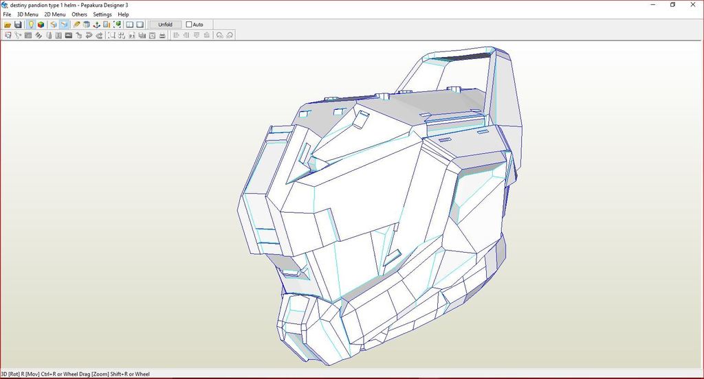Click the gray cylinder icon in toolbar
The image size is (704, 379).
(x=87, y=25)
